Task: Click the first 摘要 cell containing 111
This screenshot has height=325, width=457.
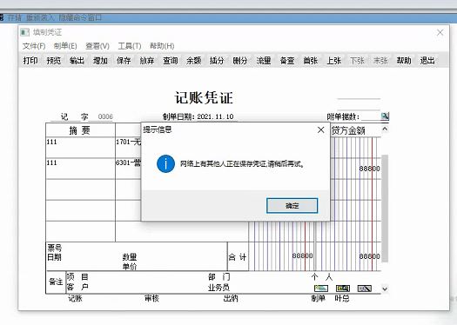Action: pyautogui.click(x=80, y=148)
